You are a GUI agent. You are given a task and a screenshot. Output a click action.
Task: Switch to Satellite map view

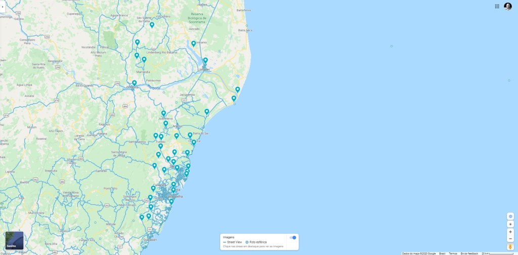14,240
